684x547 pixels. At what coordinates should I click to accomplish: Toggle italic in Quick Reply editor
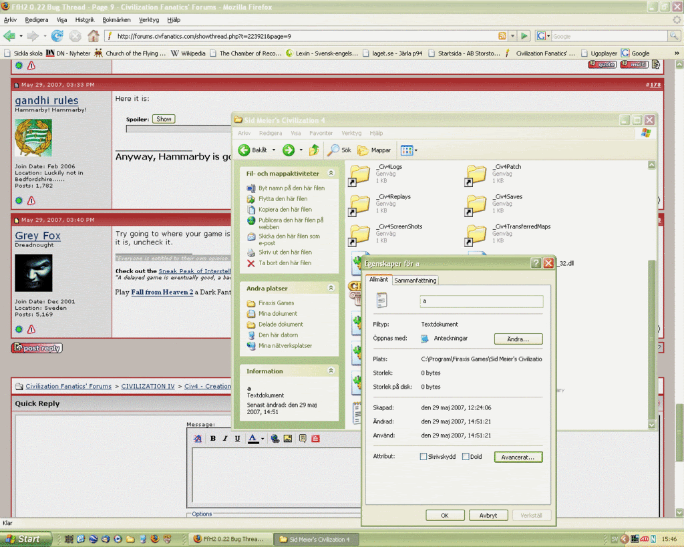point(225,438)
